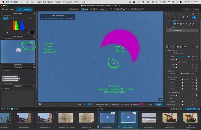Open Nik Collection button

click(x=176, y=109)
